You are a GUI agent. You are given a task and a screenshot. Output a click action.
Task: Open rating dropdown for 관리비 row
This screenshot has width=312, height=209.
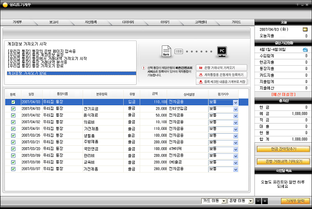click(x=236, y=156)
